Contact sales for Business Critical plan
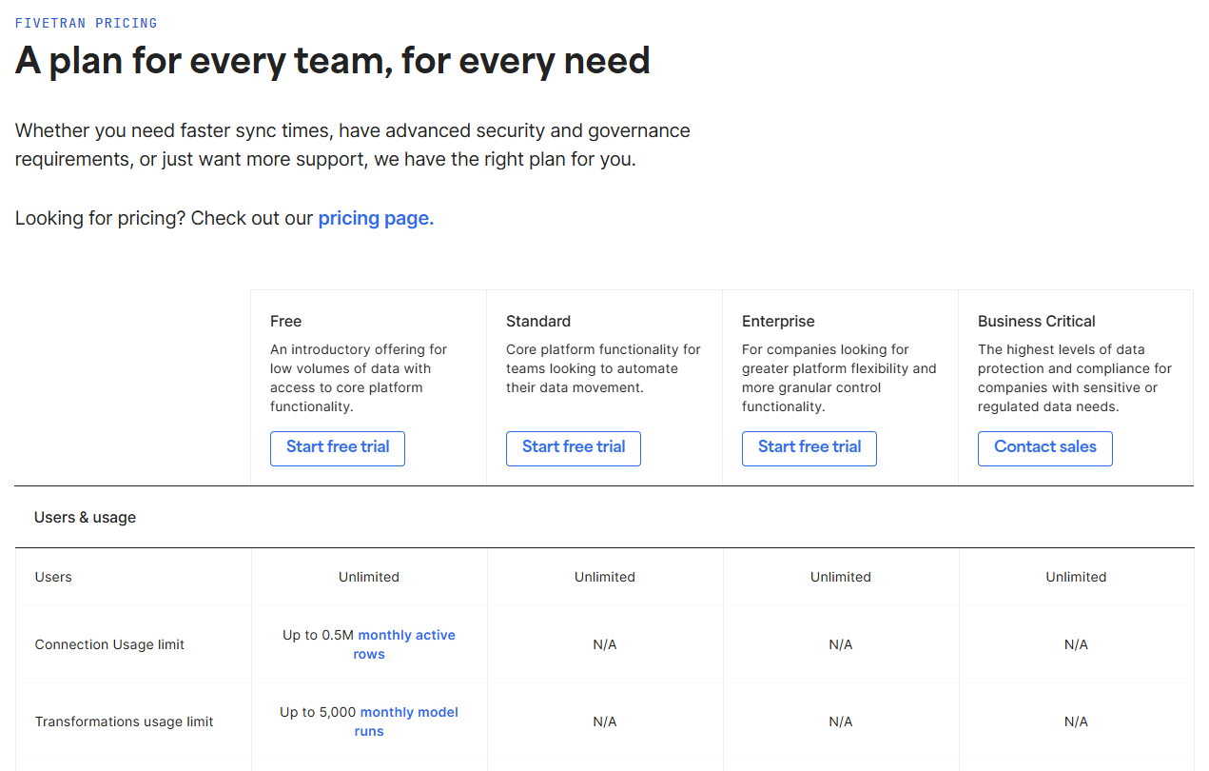 (x=1045, y=448)
